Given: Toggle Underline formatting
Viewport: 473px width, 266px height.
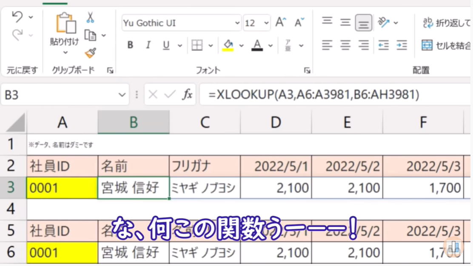Looking at the screenshot, I should pyautogui.click(x=166, y=45).
